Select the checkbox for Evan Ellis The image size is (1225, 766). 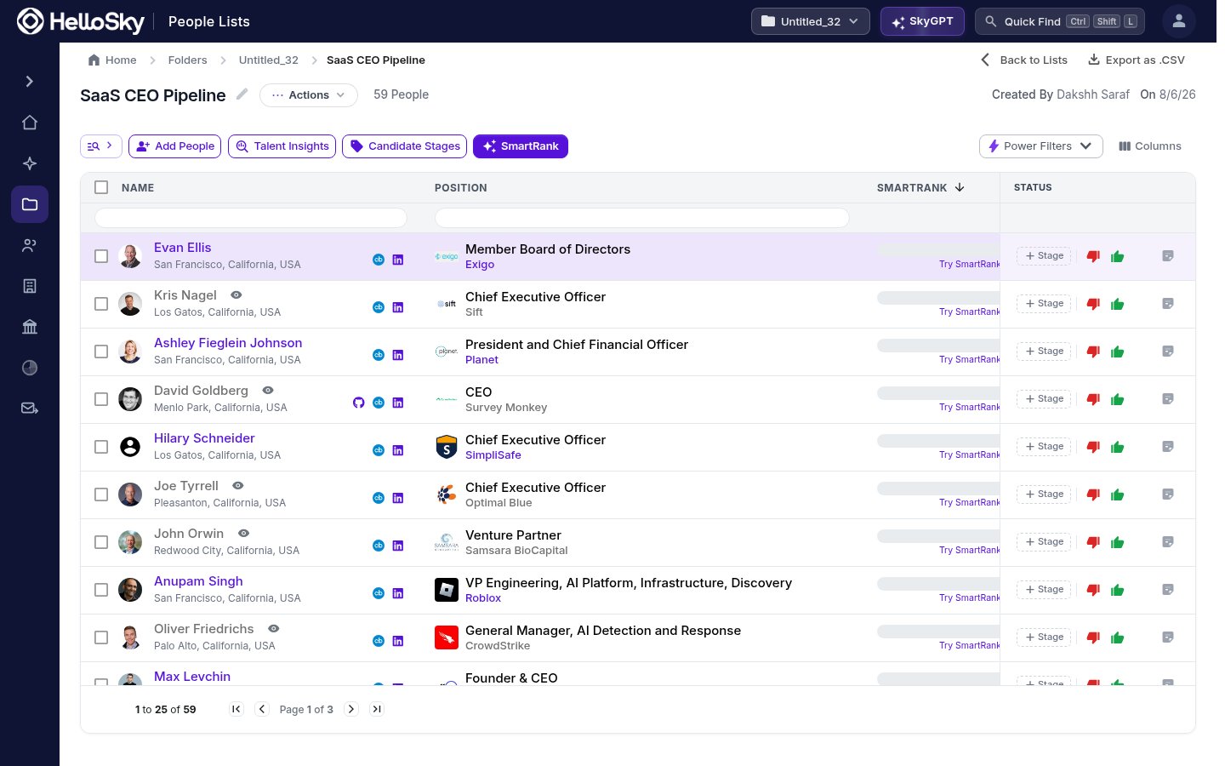coord(101,256)
